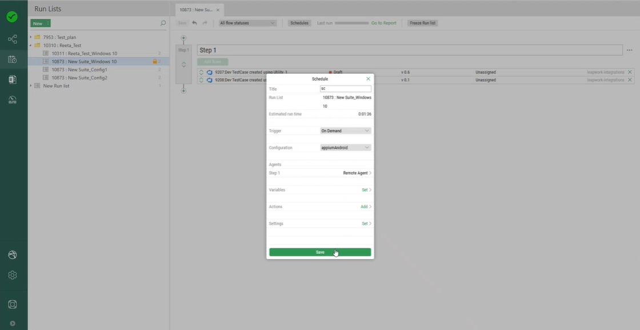The image size is (640, 330).
Task: Click the globe icon near the bottom sidebar
Action: 13,255
